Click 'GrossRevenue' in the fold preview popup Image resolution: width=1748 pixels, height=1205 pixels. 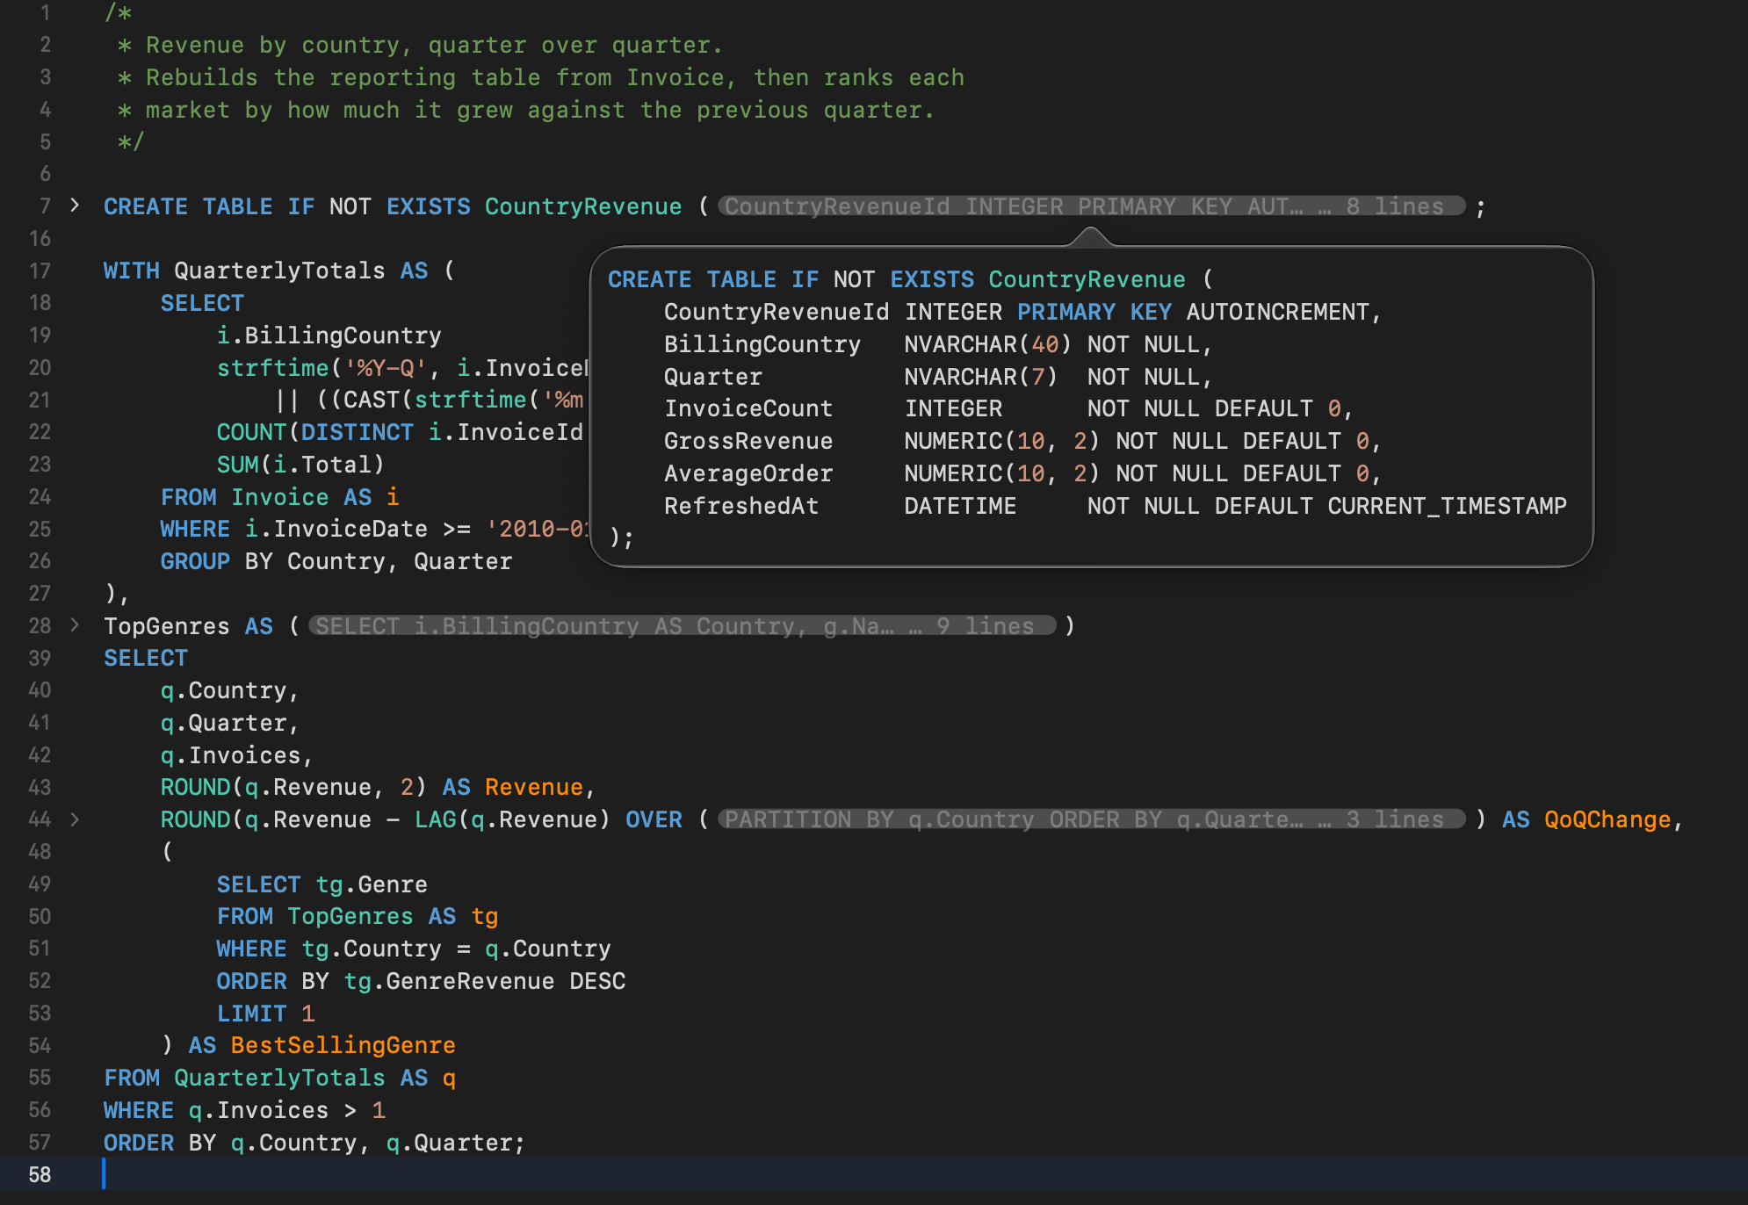(x=748, y=441)
